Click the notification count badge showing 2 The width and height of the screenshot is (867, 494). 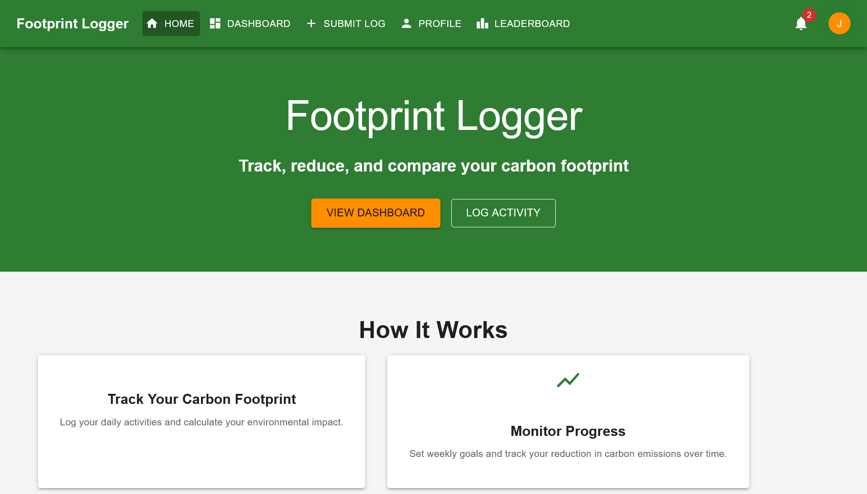coord(809,15)
